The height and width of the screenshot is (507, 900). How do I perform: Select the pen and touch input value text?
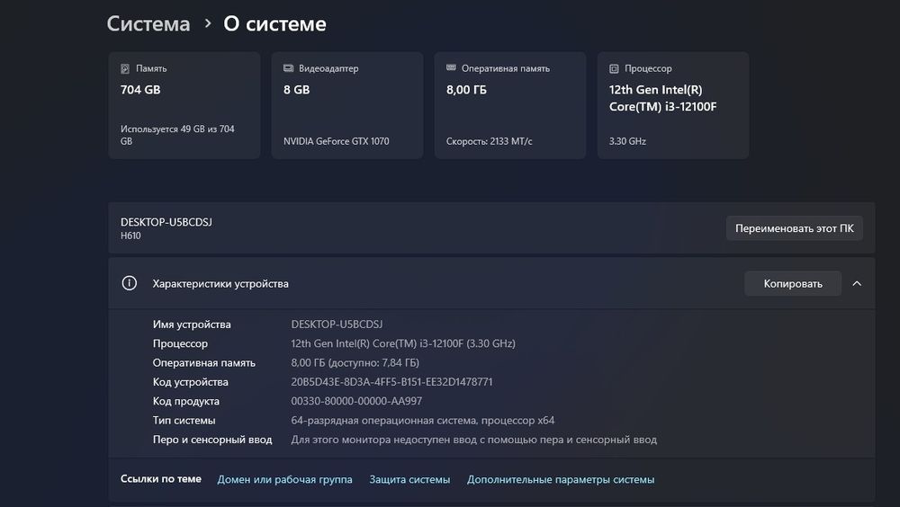coord(473,440)
